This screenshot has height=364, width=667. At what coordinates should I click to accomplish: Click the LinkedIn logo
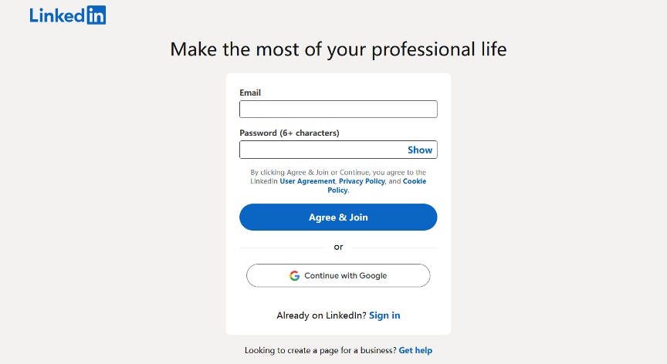click(x=67, y=15)
